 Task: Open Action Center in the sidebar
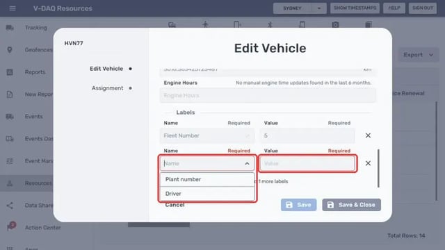point(42,228)
